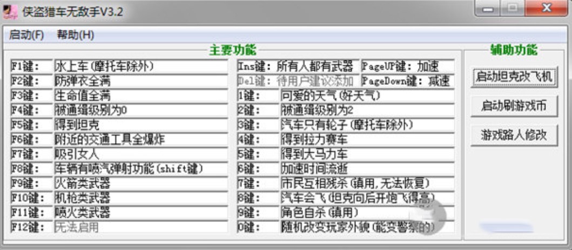The width and height of the screenshot is (572, 250).
Task: Click the F1键 label
Action: 32,66
